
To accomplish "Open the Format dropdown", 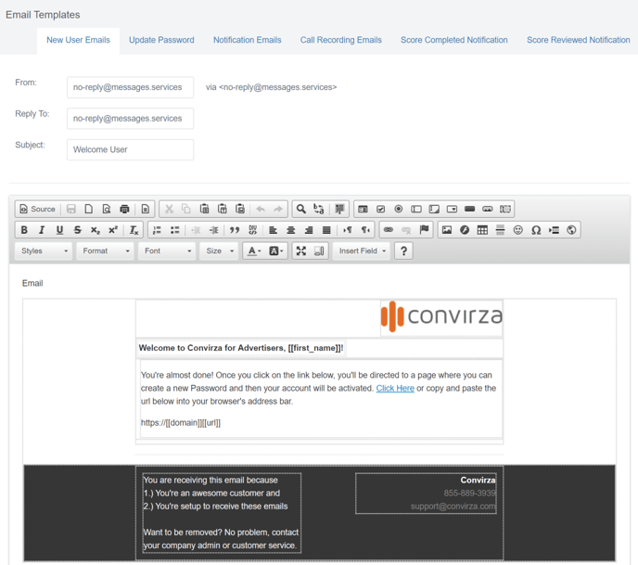I will 106,251.
